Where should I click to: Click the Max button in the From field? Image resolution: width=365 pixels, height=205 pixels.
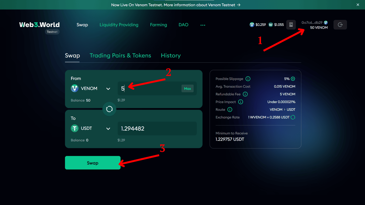click(187, 88)
